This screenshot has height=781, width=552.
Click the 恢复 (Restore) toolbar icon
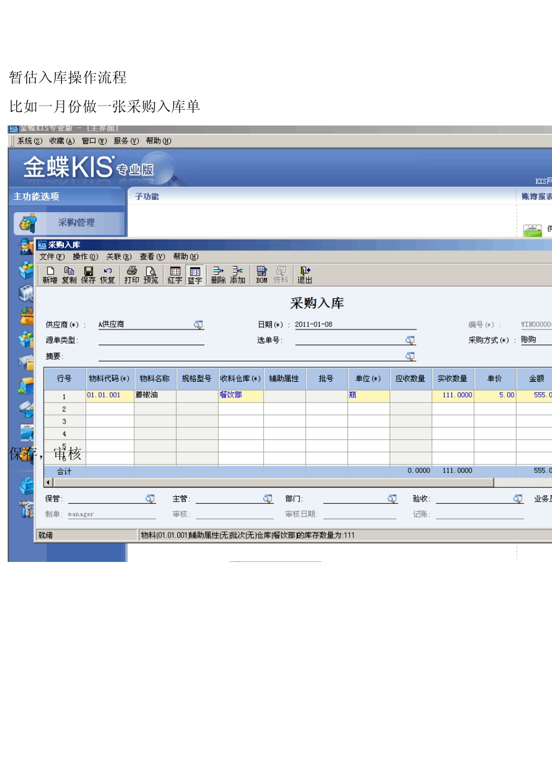[x=107, y=275]
